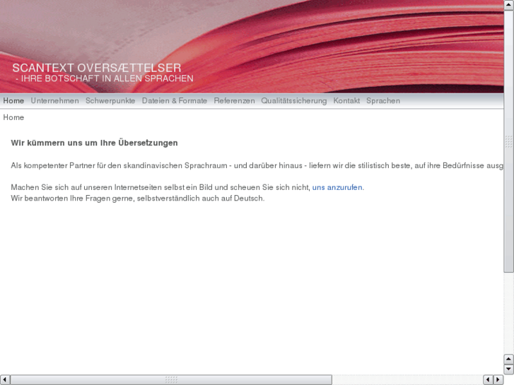
Task: Click the second up arrow near scrollbar bottom
Action: point(508,359)
